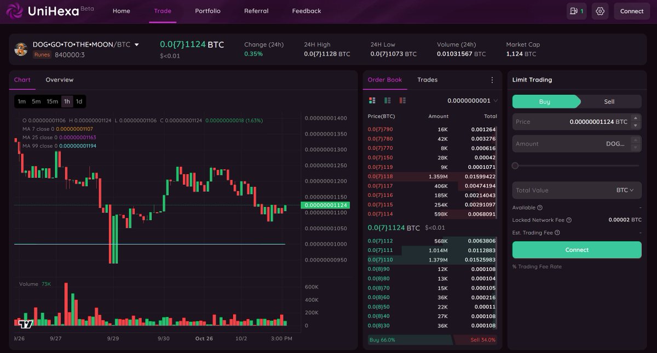Select the 1d chart interval
This screenshot has width=657, height=353.
coord(79,101)
